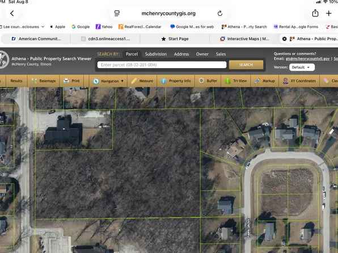This screenshot has width=338, height=253.
Task: Open the Results panel button
Action: click(16, 81)
